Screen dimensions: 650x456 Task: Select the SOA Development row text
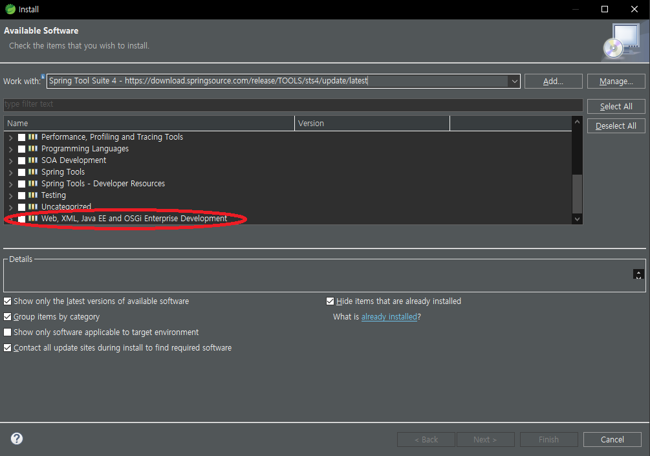coord(74,160)
